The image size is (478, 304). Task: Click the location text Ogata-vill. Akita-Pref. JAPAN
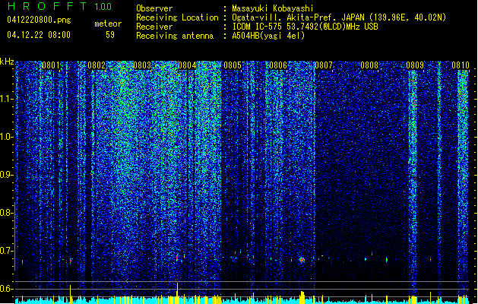tap(298, 17)
